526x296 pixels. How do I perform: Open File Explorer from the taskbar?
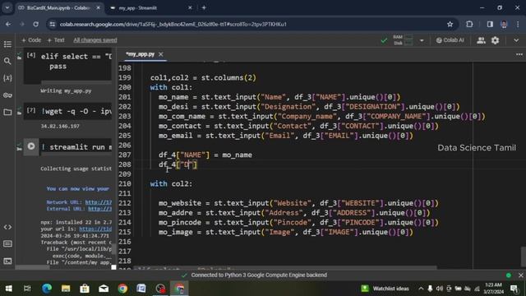(x=66, y=289)
